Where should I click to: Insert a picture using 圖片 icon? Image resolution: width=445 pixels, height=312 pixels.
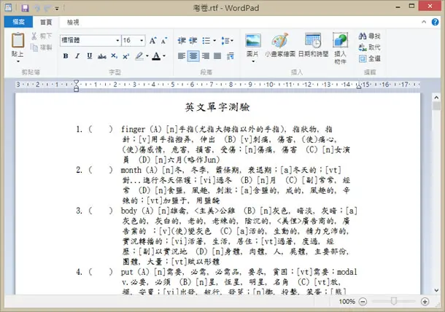pos(252,41)
